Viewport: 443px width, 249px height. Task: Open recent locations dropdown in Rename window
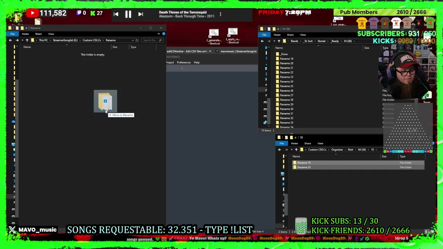tap(22, 40)
